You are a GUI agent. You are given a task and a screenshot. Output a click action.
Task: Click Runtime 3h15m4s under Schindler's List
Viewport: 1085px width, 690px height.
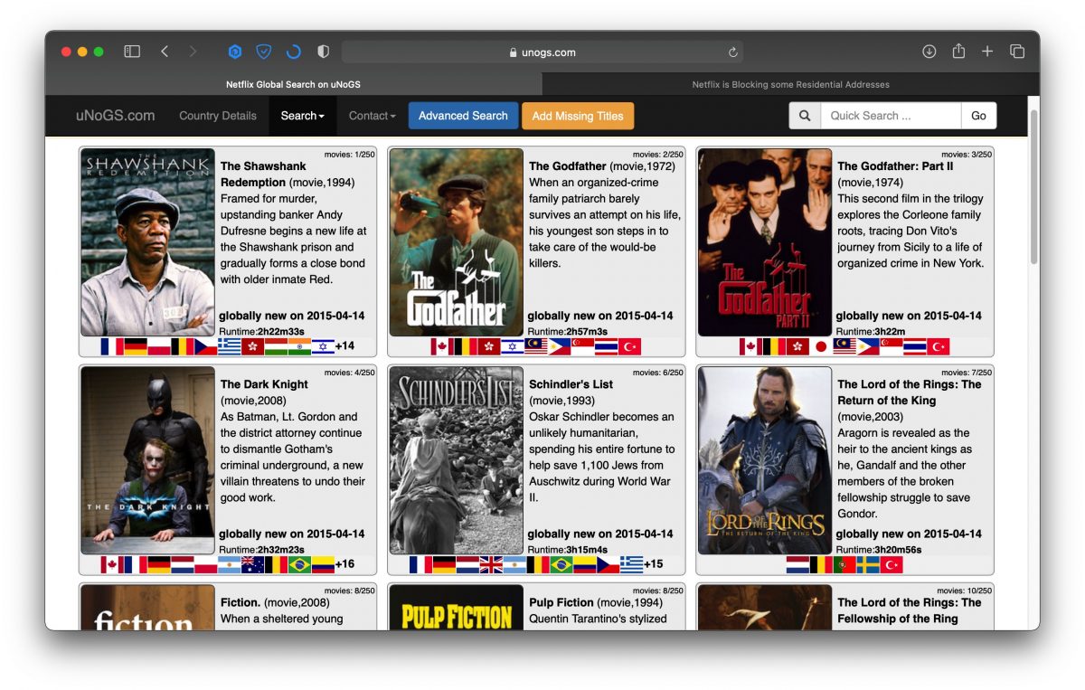point(568,550)
